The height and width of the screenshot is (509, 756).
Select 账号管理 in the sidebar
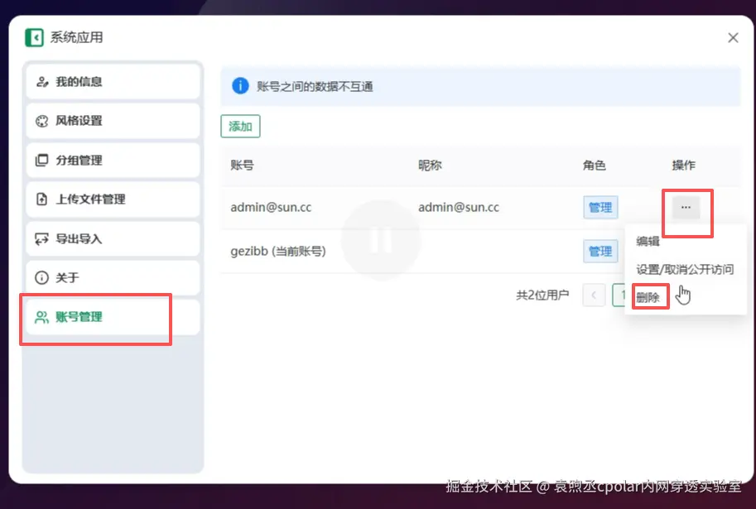click(x=113, y=317)
